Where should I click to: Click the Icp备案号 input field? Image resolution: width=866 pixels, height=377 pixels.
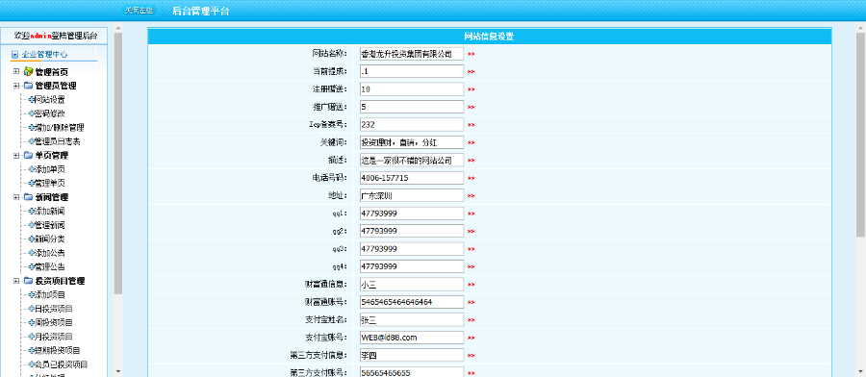click(412, 124)
